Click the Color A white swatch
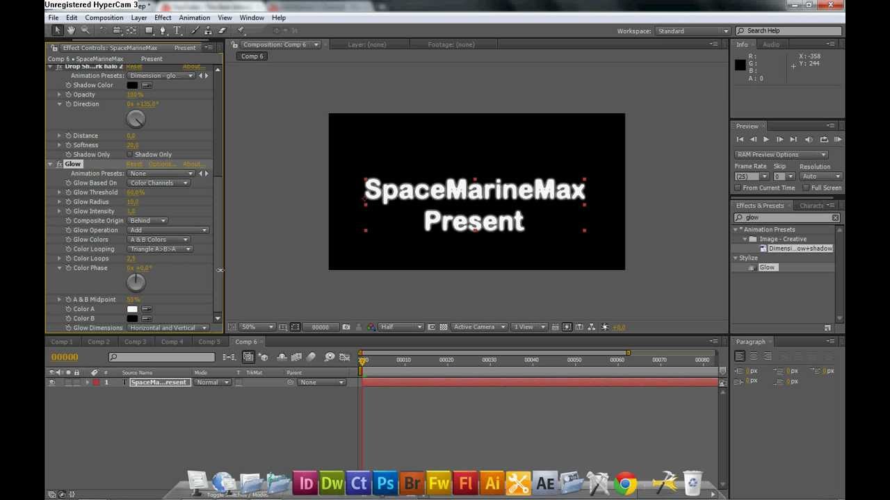This screenshot has height=500, width=890. [132, 309]
